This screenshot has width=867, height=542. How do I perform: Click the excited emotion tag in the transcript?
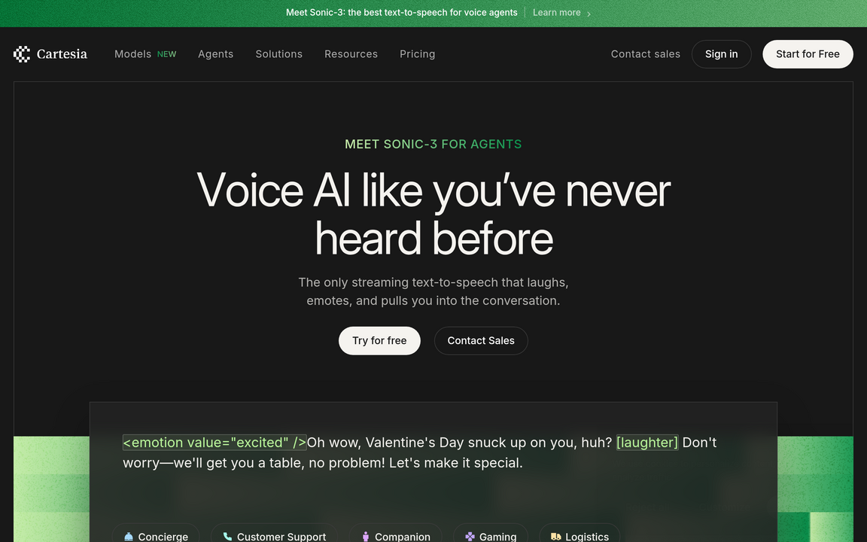tap(214, 443)
